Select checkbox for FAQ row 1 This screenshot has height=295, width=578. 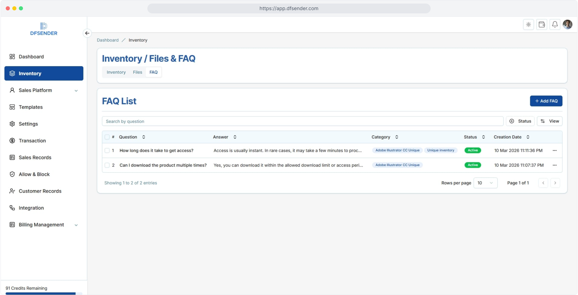tap(107, 151)
